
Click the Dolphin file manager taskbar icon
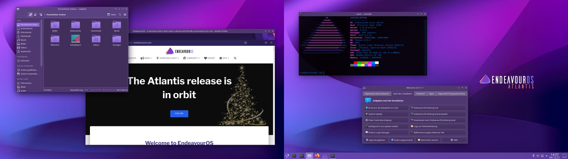pyautogui.click(x=309, y=156)
